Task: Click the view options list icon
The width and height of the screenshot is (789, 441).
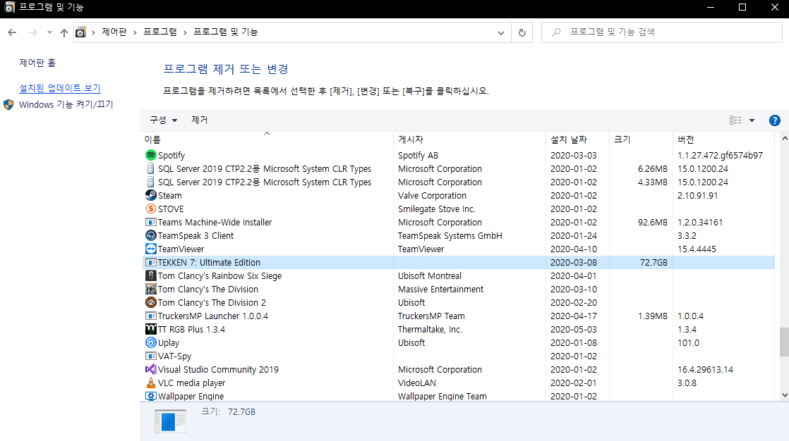Action: point(735,120)
